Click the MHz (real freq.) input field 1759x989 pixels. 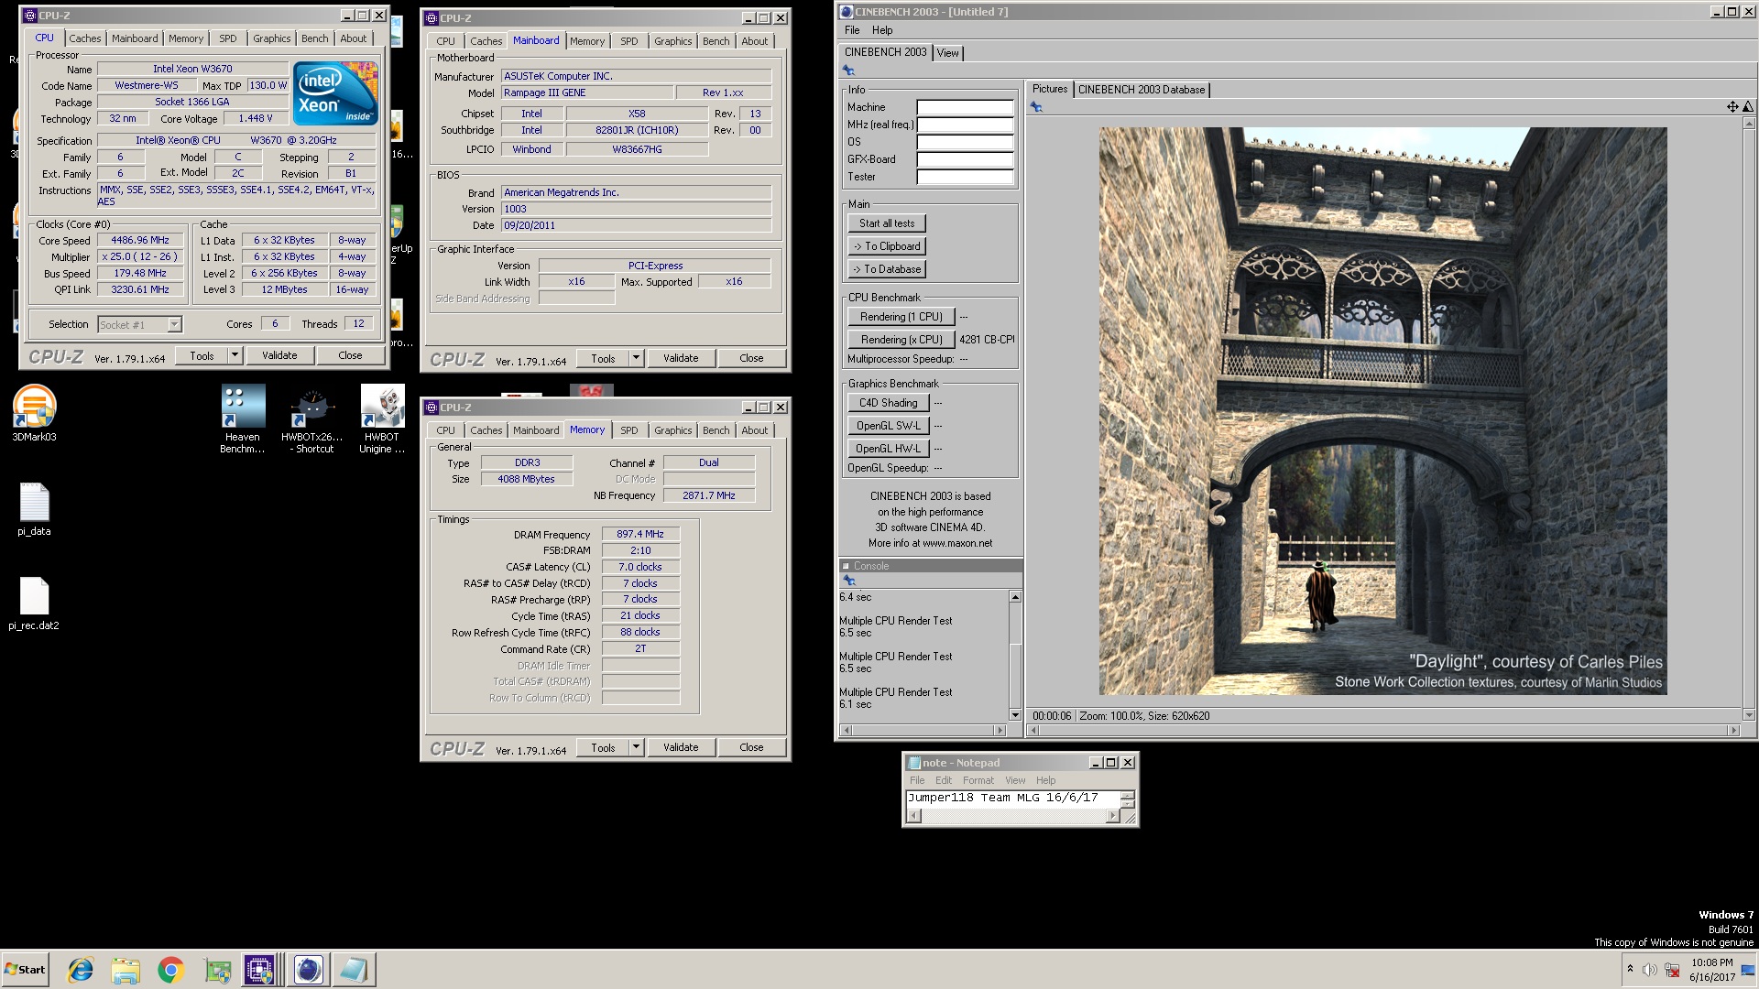[x=965, y=125]
